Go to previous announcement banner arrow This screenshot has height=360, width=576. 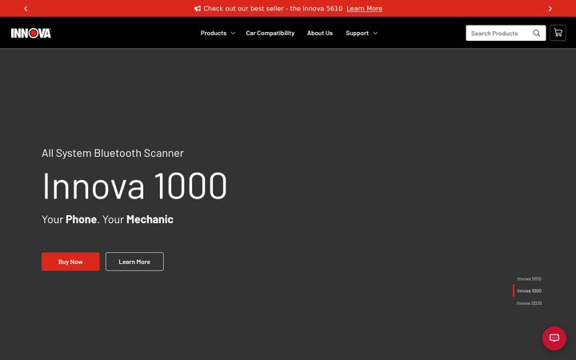click(26, 9)
